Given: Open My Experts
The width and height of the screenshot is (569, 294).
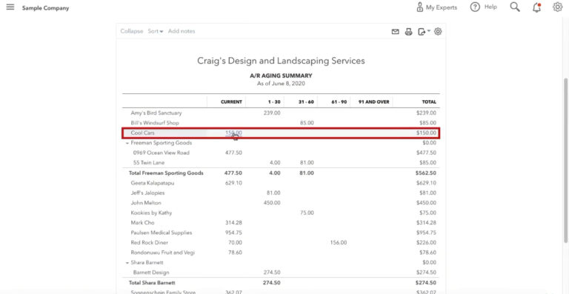Looking at the screenshot, I should pos(436,7).
